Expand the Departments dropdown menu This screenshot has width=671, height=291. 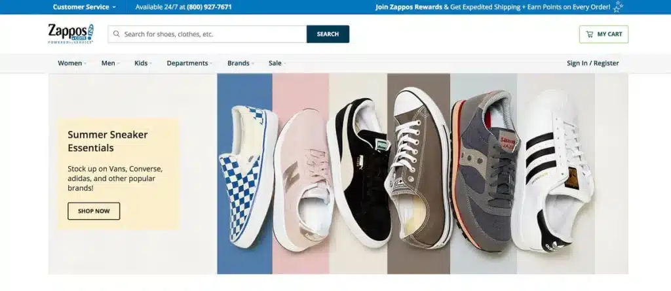coord(189,63)
